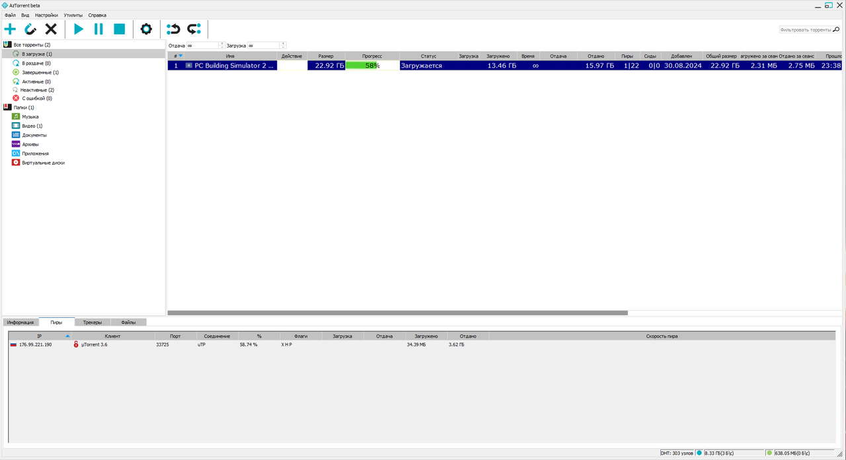The width and height of the screenshot is (846, 460).
Task: Select the Пиры tab
Action: coord(56,322)
